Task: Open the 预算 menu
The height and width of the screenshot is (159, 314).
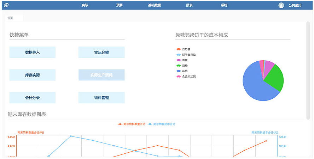Action: (x=120, y=5)
